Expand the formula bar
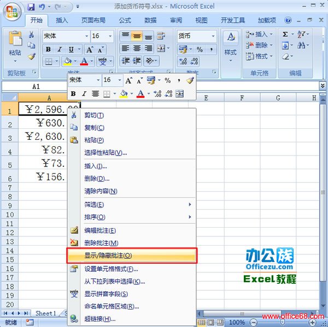The width and height of the screenshot is (328, 327). 323,86
